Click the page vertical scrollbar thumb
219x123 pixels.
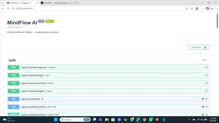tap(217, 21)
